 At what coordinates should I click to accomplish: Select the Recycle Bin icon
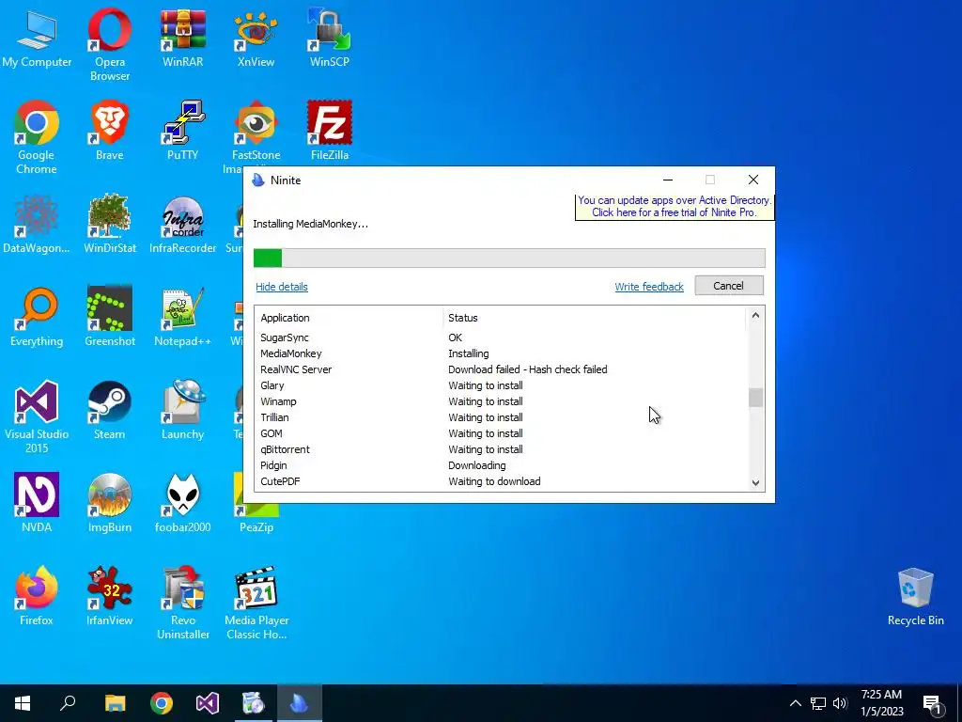[915, 596]
